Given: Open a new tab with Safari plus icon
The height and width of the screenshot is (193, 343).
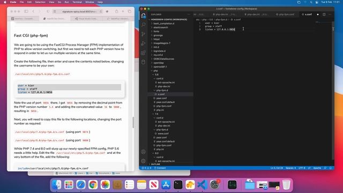Looking at the screenshot, I should coord(123,11).
